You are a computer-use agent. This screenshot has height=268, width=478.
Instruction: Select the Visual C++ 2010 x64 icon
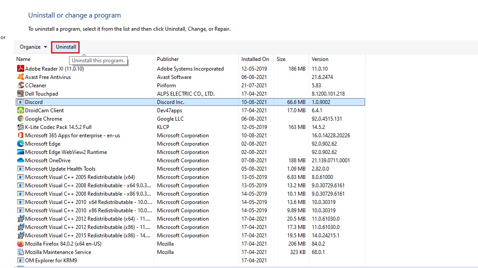20,202
